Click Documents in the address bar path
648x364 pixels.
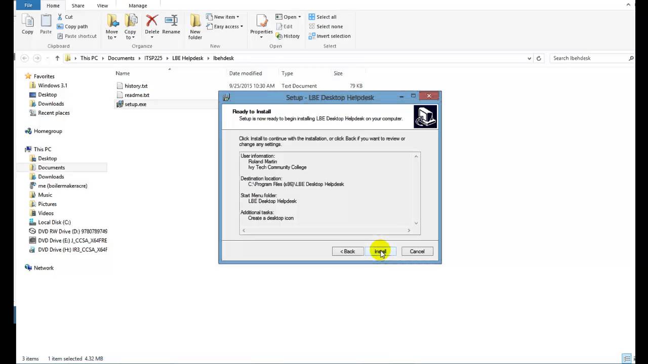121,58
